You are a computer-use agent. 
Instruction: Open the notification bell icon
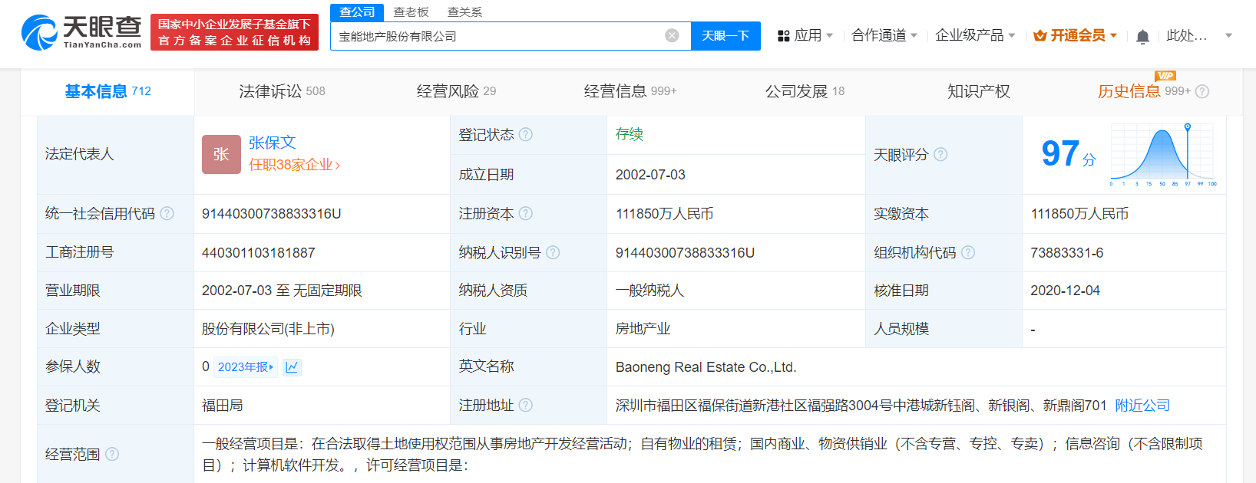(x=1142, y=36)
